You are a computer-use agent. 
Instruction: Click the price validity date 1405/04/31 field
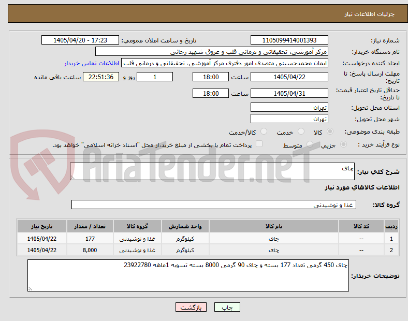pos(289,93)
